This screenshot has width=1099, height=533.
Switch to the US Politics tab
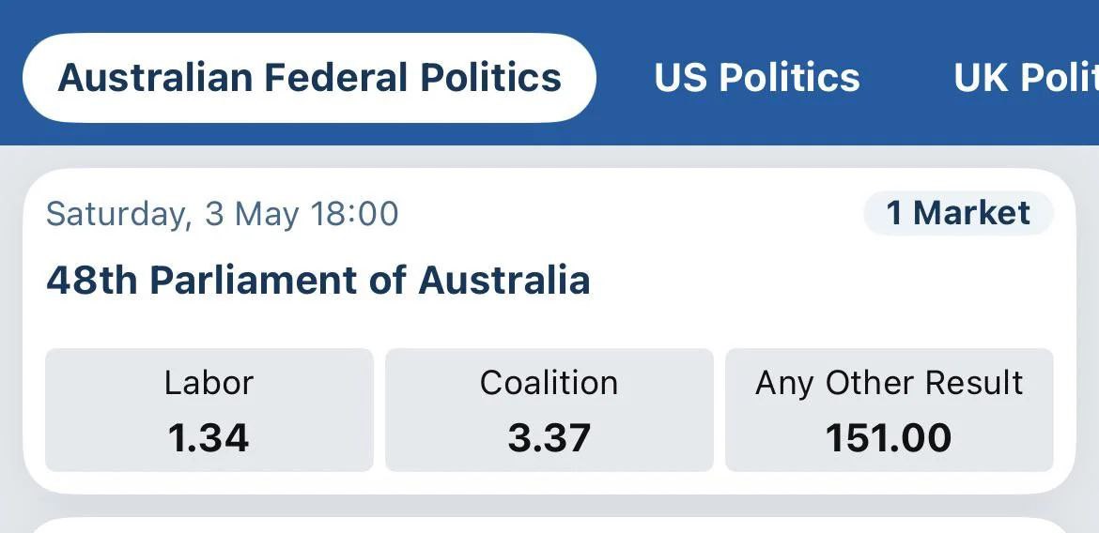(x=756, y=78)
